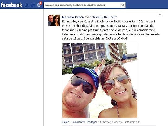168x126 pixels.
Task: Open the post timestamp 13 février link
Action: click(x=109, y=122)
